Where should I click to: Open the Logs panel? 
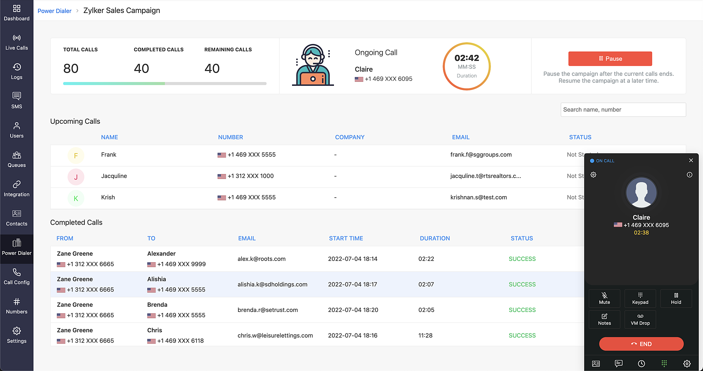(x=17, y=71)
